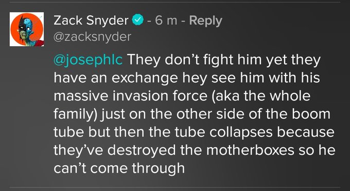Viewport: 350px width, 191px height.
Task: Click the orange circle of the avatar image
Action: tap(27, 29)
